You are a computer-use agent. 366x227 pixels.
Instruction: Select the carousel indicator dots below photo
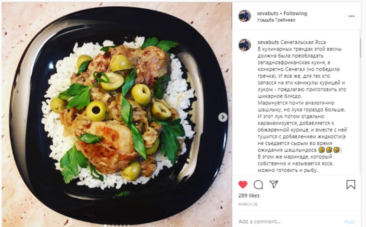[117, 226]
